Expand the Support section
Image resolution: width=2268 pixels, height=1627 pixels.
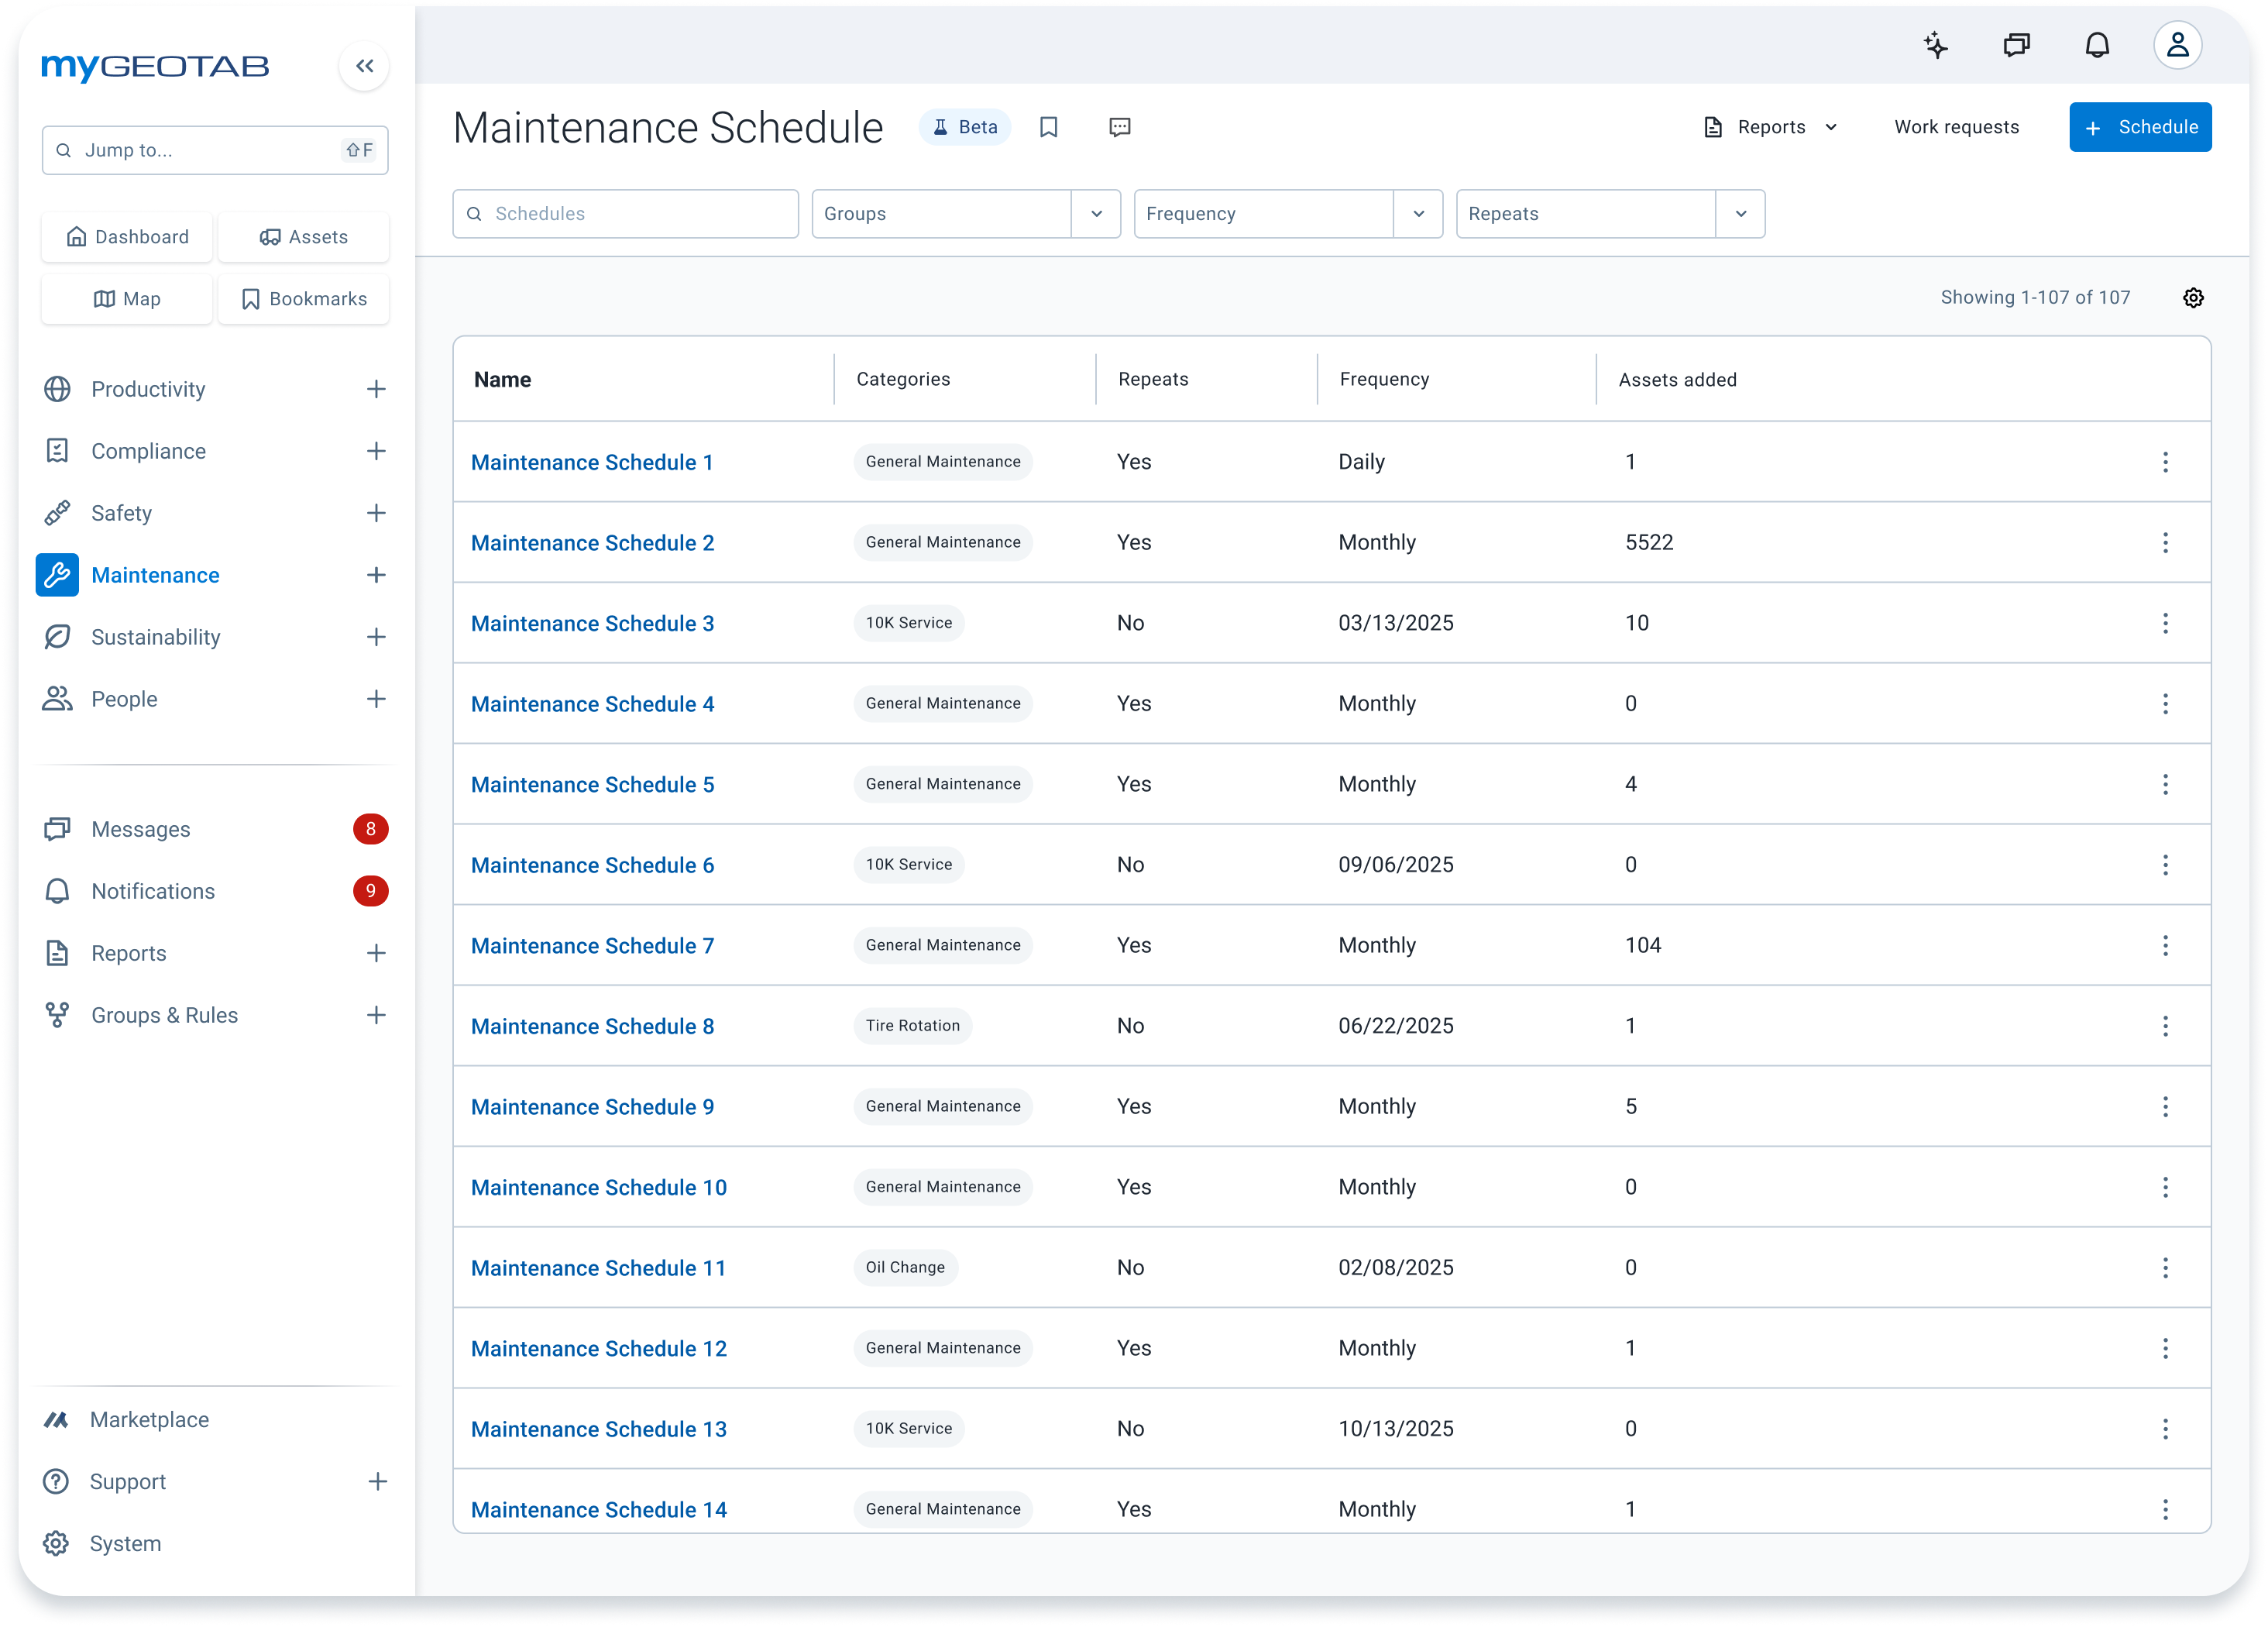click(x=377, y=1482)
